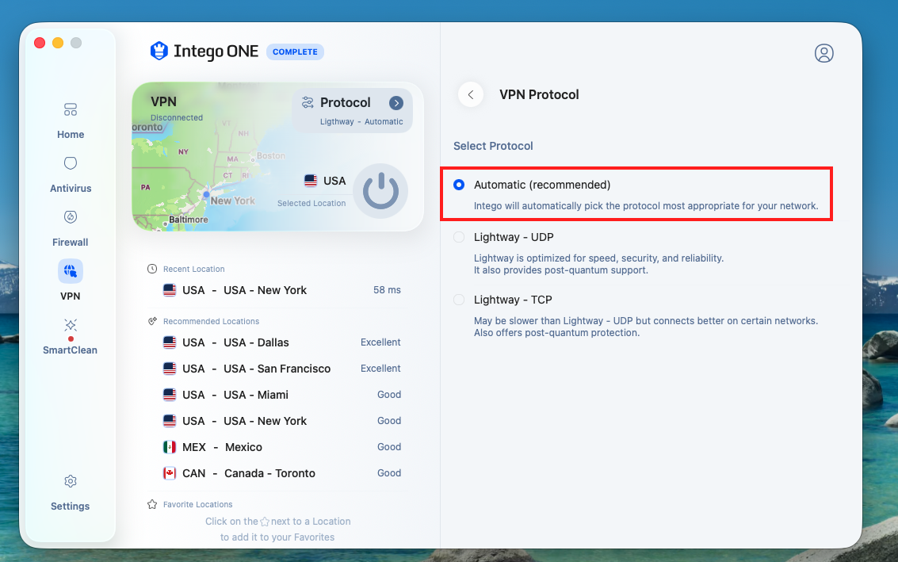The height and width of the screenshot is (562, 898).
Task: Open the SmartClean sparkle icon
Action: [x=71, y=326]
